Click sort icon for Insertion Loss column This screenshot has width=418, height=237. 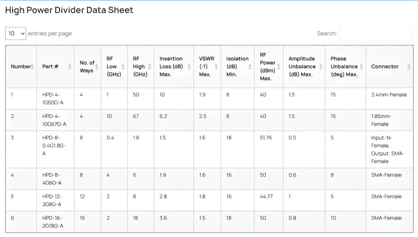coord(189,66)
